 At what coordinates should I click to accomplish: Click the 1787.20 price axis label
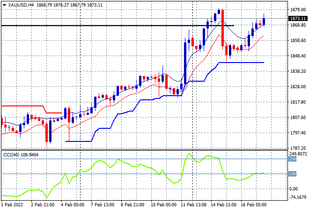pos(298,148)
